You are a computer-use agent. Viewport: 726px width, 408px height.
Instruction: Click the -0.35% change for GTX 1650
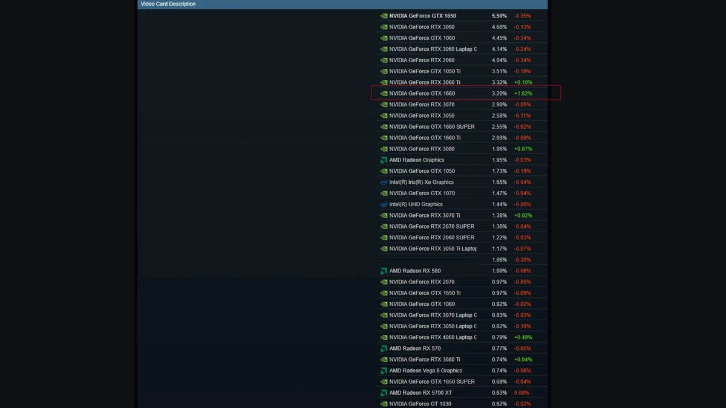[x=523, y=16]
